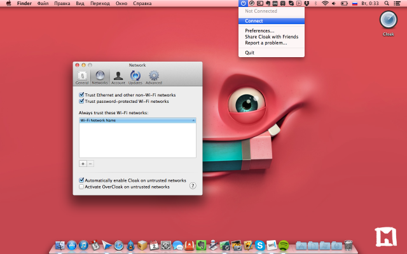Sort by the Wi-Fi Network Name column header

click(x=137, y=119)
